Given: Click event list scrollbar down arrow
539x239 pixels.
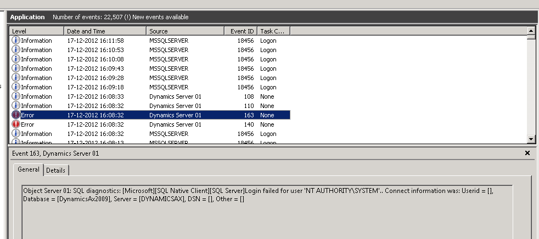Looking at the screenshot, I should 531,139.
